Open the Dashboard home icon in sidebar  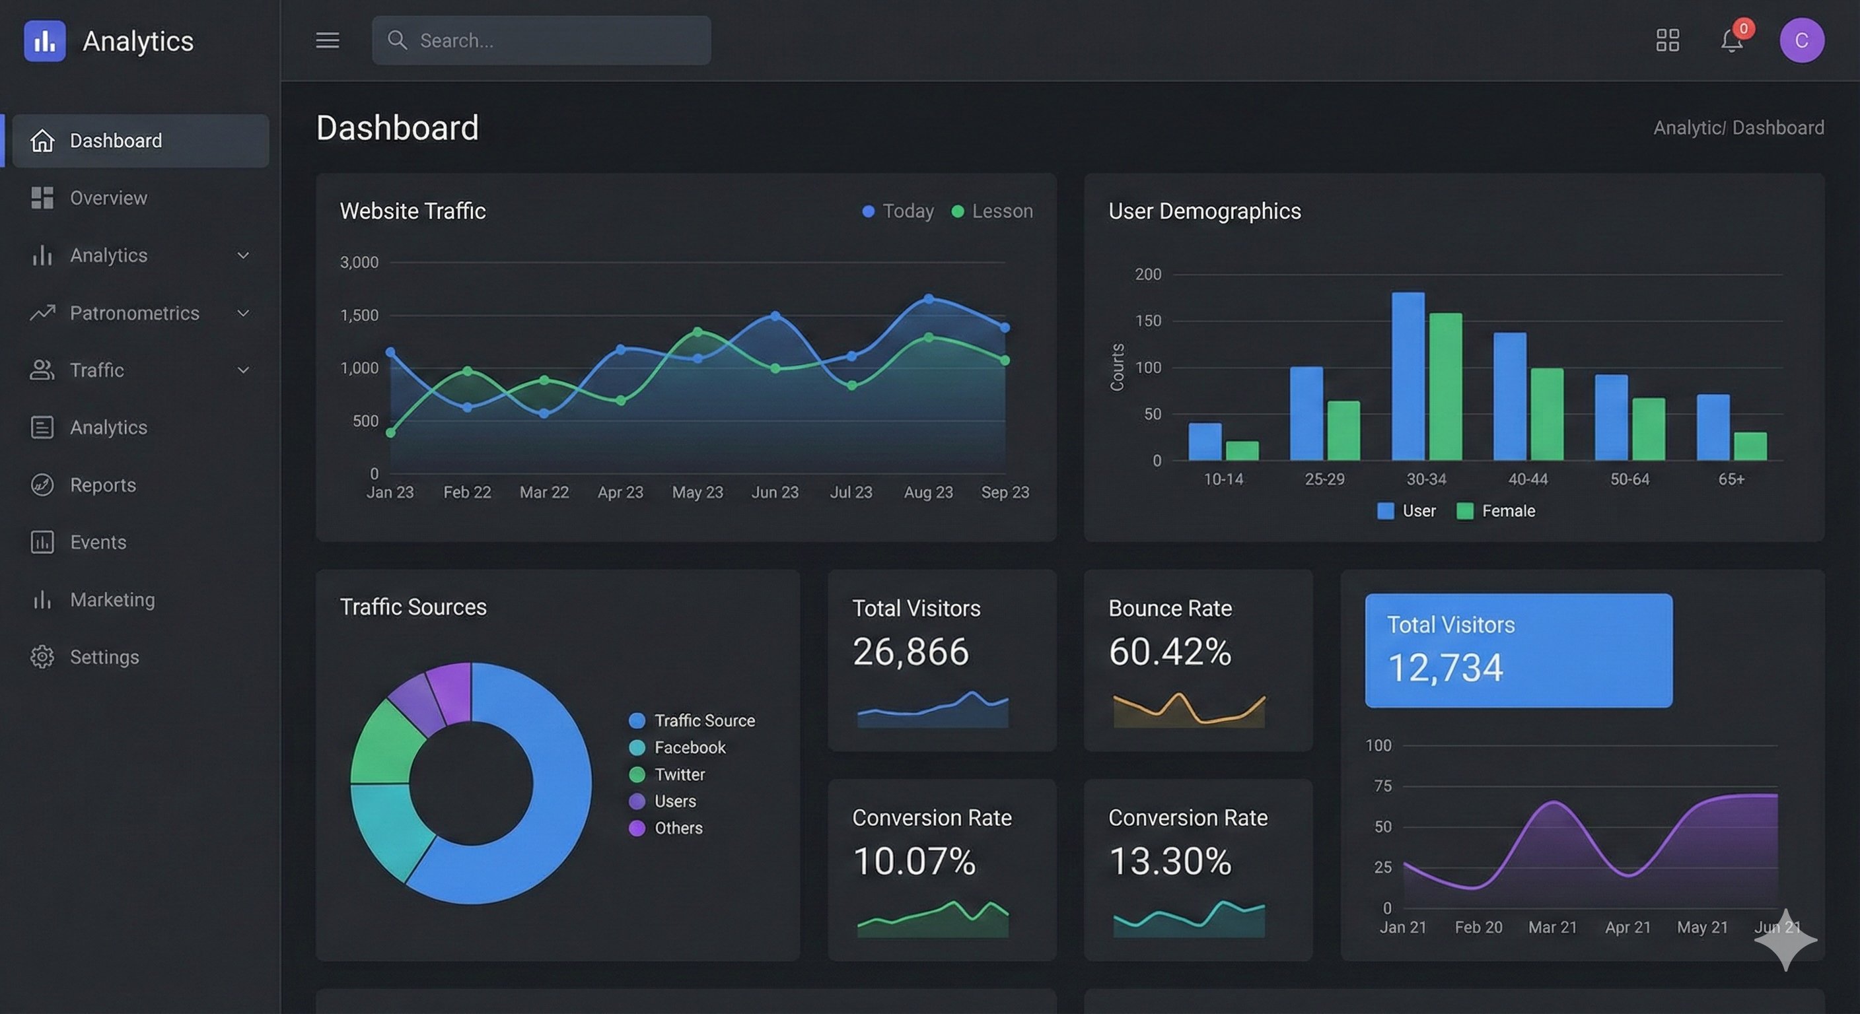click(42, 141)
